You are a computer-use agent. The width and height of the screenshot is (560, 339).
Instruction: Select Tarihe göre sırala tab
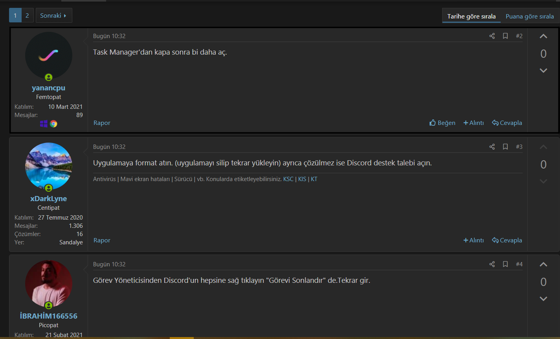471,16
